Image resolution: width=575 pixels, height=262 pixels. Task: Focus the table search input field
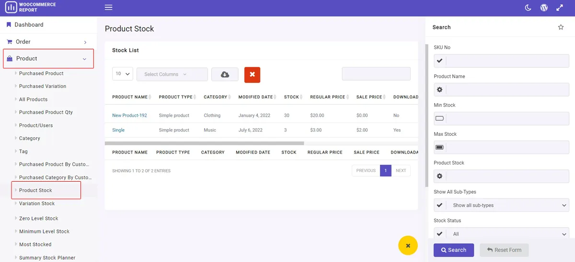tap(376, 74)
